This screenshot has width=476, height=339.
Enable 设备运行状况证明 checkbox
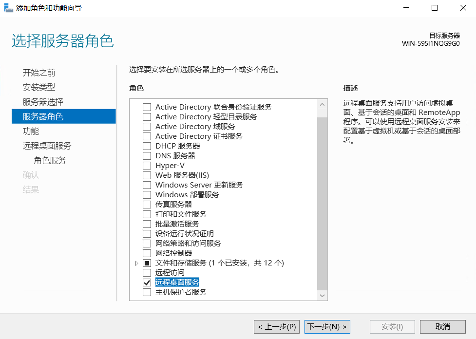point(147,233)
